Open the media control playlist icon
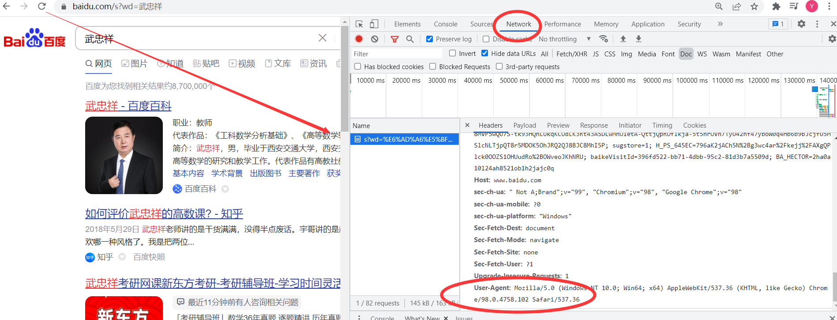The height and width of the screenshot is (320, 837). coord(794,6)
